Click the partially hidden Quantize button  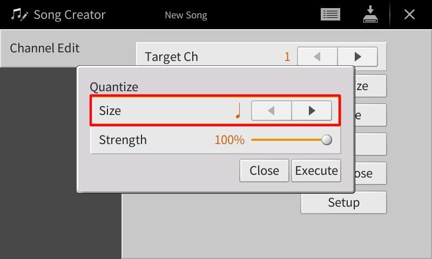click(x=370, y=86)
